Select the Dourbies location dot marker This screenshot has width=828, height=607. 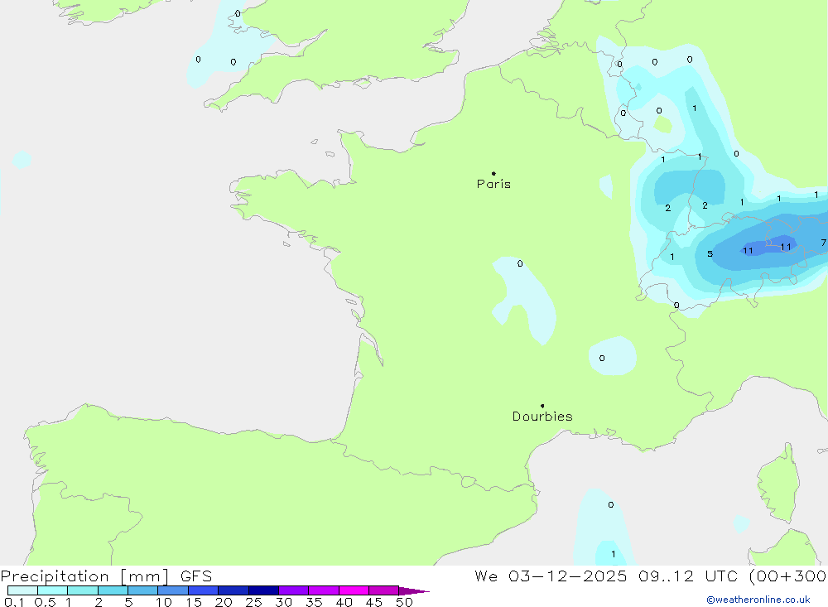(542, 406)
